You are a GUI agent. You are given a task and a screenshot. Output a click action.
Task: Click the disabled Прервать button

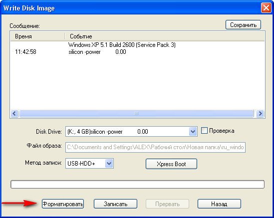pyautogui.click(x=167, y=204)
